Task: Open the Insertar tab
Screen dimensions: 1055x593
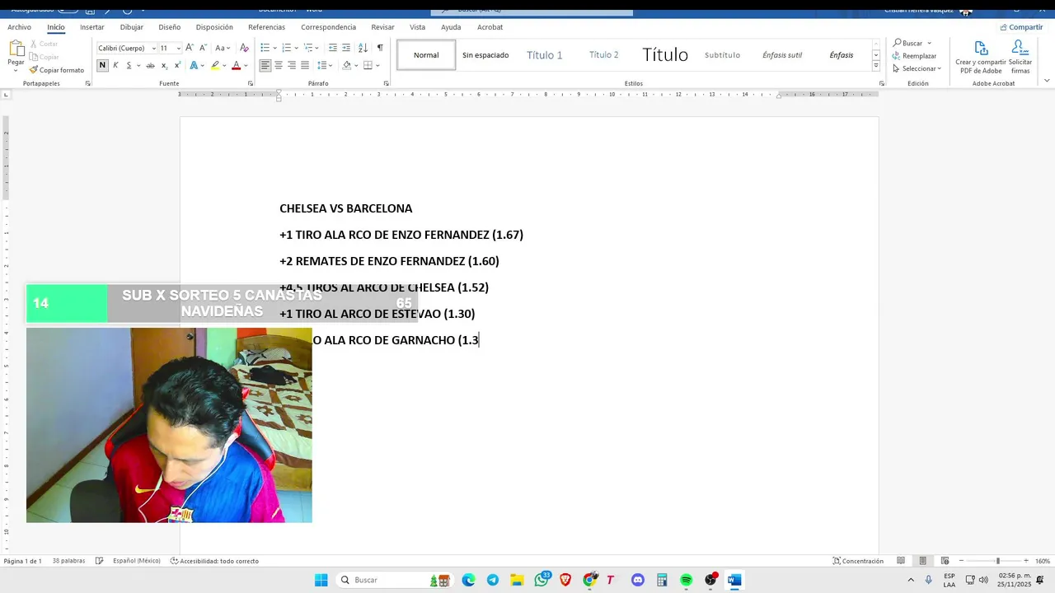Action: [x=91, y=27]
